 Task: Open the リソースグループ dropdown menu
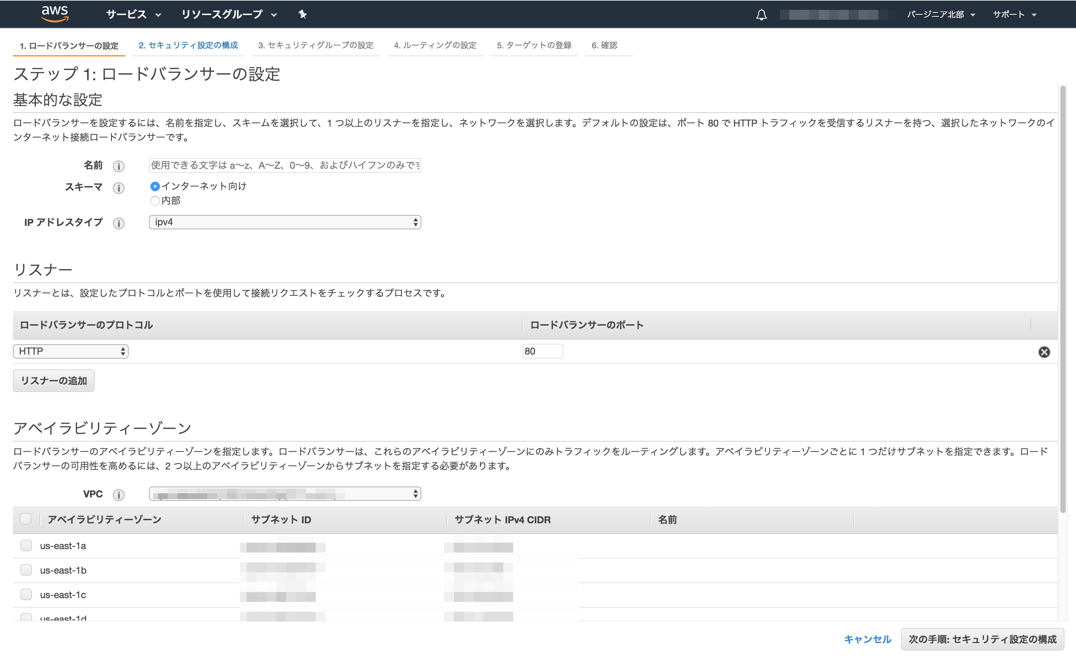point(229,14)
